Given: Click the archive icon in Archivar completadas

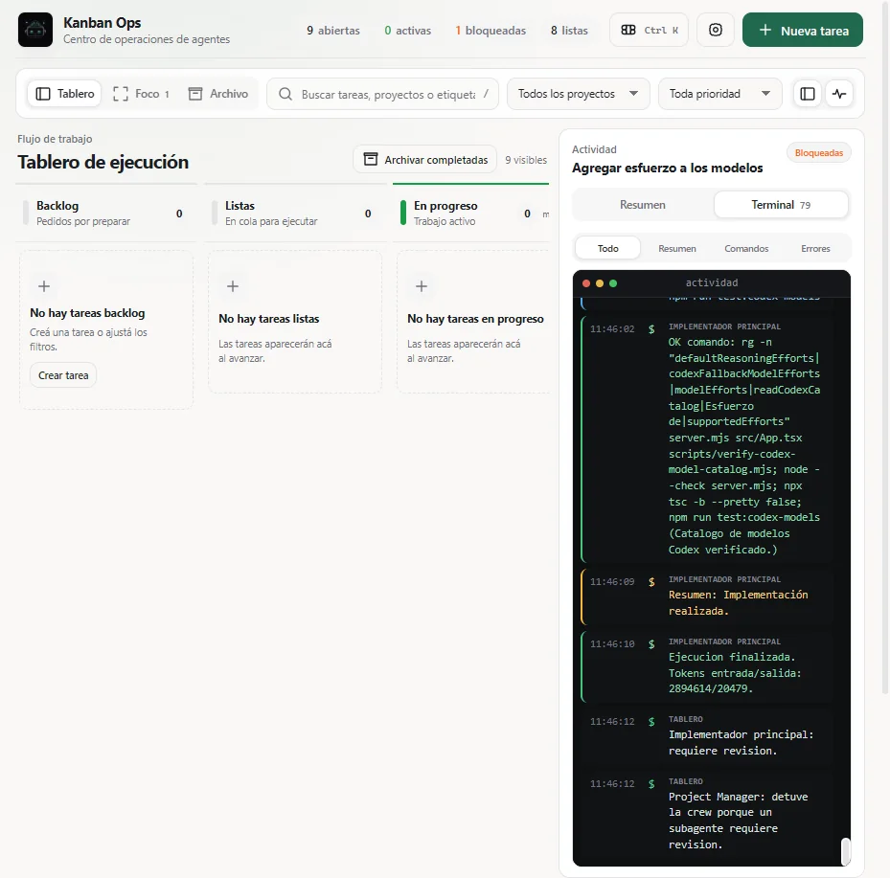Looking at the screenshot, I should [370, 159].
